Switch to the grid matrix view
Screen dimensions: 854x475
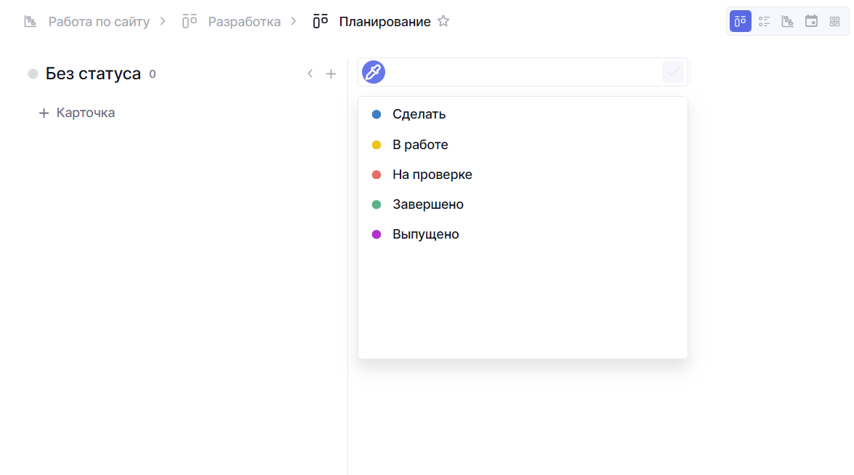pyautogui.click(x=834, y=21)
